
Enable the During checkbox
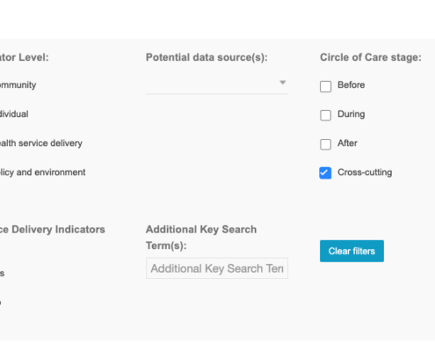(x=325, y=115)
